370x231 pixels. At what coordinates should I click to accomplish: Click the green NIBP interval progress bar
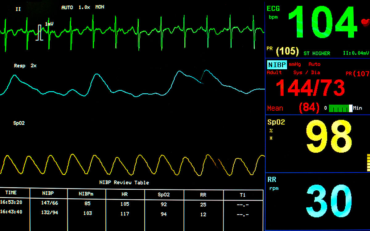(x=340, y=108)
